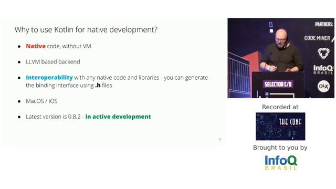336x189 pixels.
Task: Click the 'Brought to you by' label
Action: [x=280, y=148]
